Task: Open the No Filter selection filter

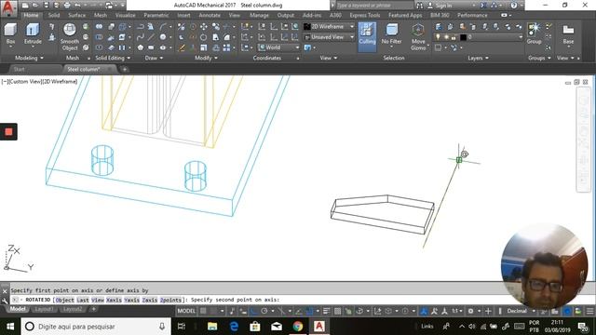Action: (x=391, y=34)
